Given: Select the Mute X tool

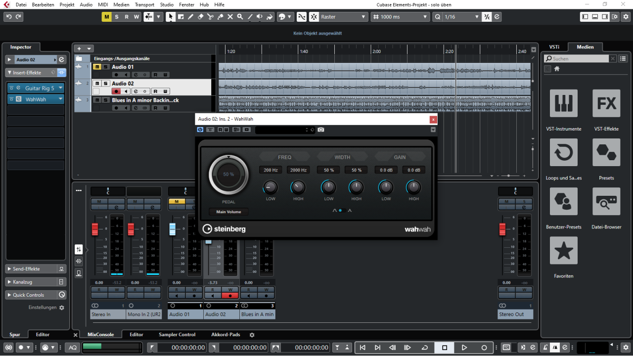Looking at the screenshot, I should [230, 17].
